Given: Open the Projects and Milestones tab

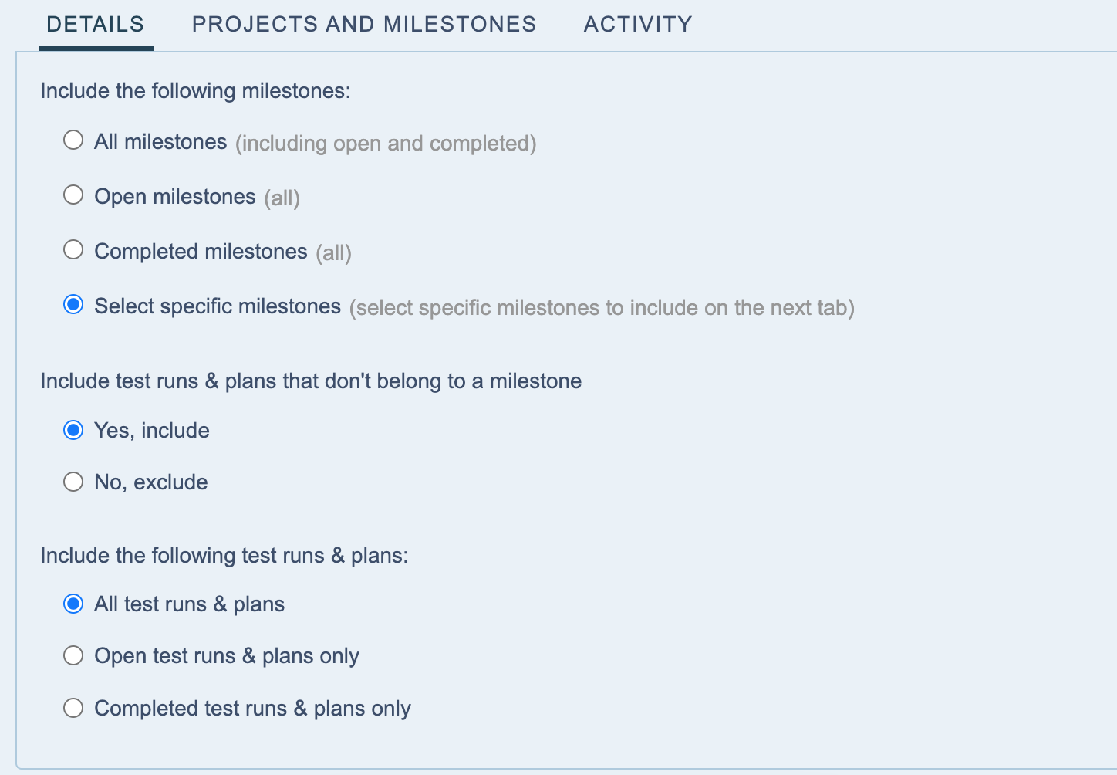Looking at the screenshot, I should point(363,25).
